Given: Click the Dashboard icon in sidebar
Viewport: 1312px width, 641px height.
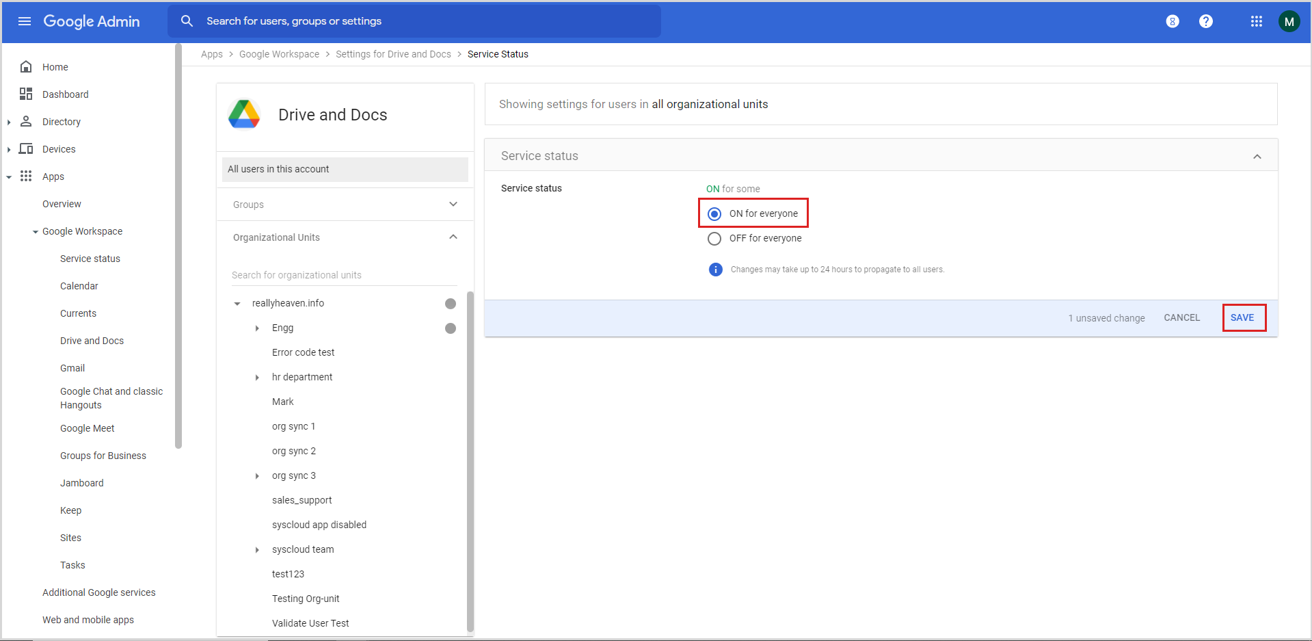Looking at the screenshot, I should tap(26, 94).
